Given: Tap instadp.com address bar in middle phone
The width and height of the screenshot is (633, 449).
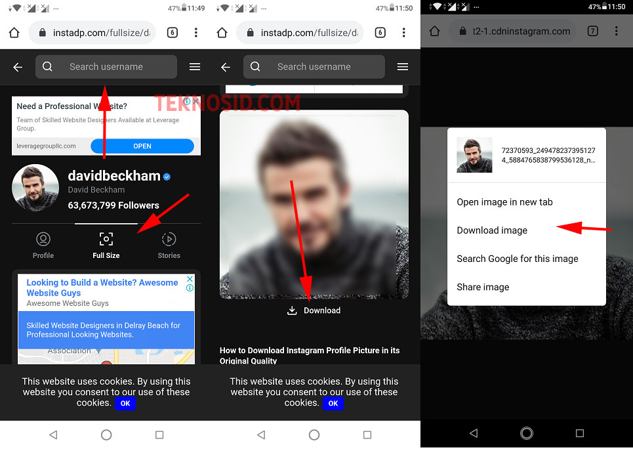Looking at the screenshot, I should click(300, 32).
